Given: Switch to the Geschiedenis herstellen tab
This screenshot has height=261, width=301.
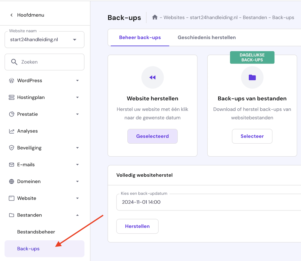Looking at the screenshot, I should pos(206,37).
